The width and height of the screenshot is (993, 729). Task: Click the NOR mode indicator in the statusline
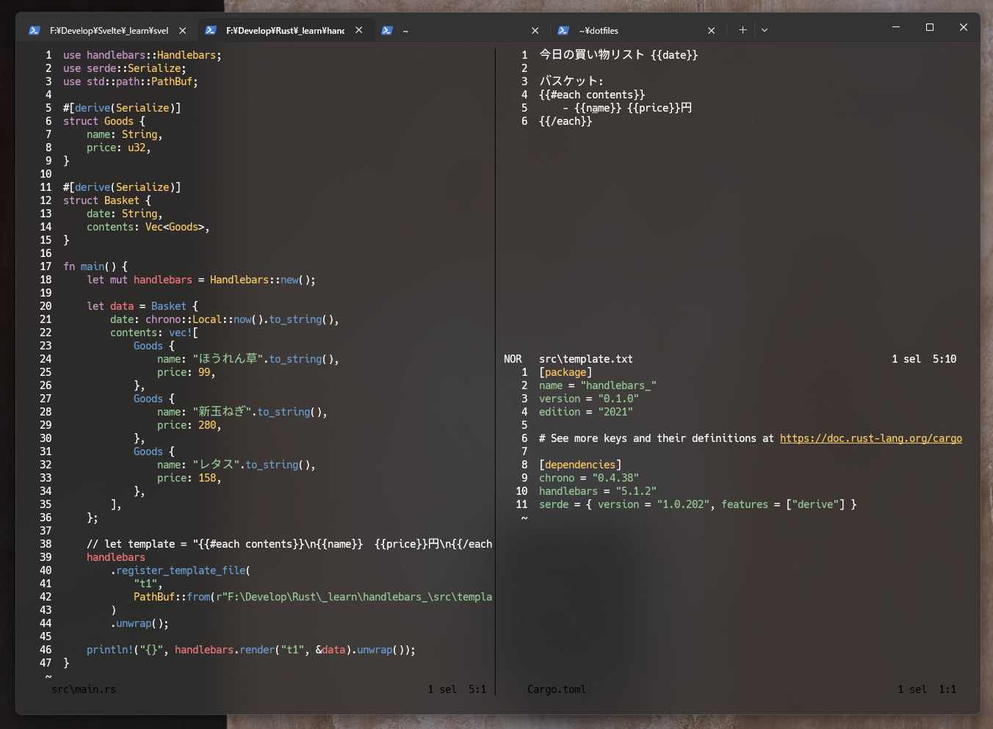pyautogui.click(x=513, y=359)
